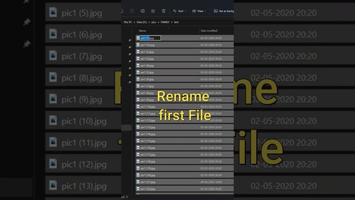The height and width of the screenshot is (200, 355).
Task: Click the file icon of pic1 (7).jpg
Action: (x=138, y=86)
